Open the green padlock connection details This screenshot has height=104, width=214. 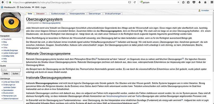10,2
